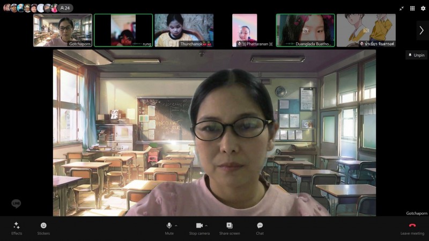Select Duanglada Buathong's video thumbnail
Image resolution: width=429 pixels, height=241 pixels.
pyautogui.click(x=305, y=30)
